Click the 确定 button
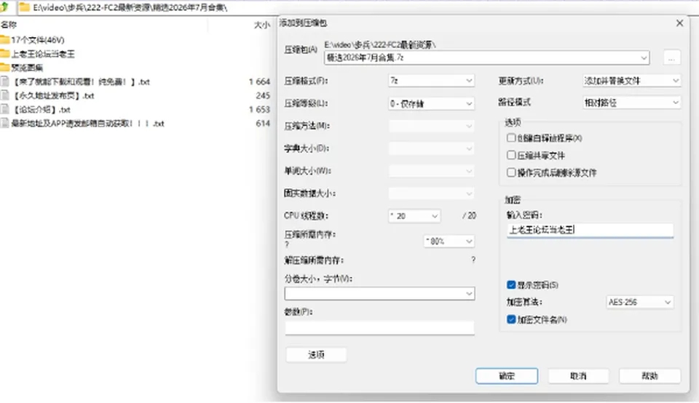This screenshot has width=699, height=403. point(507,376)
